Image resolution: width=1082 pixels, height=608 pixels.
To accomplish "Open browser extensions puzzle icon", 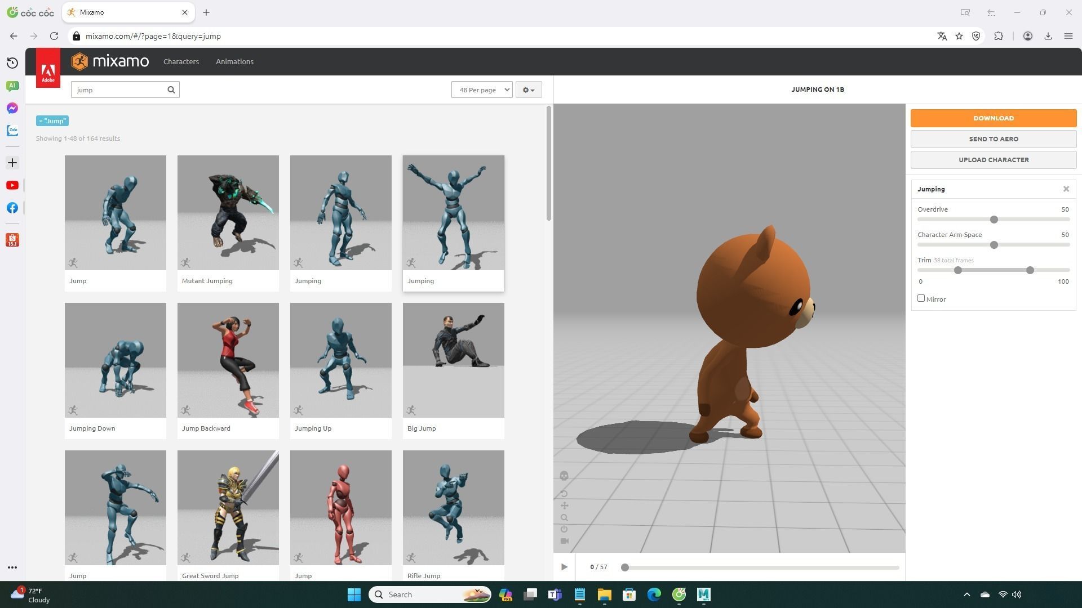I will click(999, 36).
